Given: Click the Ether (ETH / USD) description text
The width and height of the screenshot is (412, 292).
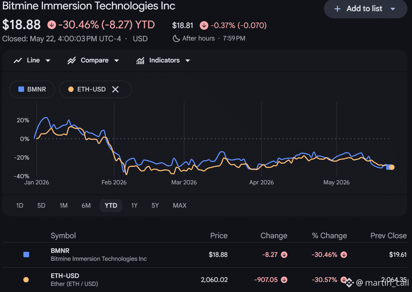Looking at the screenshot, I should 74,284.
